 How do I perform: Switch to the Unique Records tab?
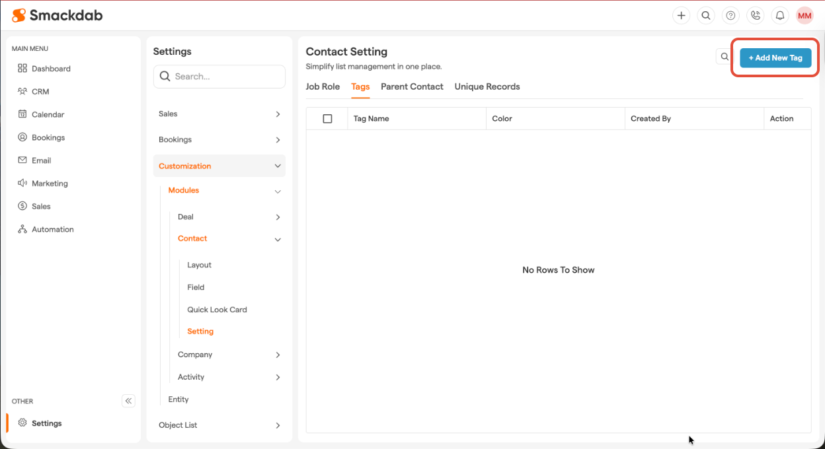[x=487, y=86]
